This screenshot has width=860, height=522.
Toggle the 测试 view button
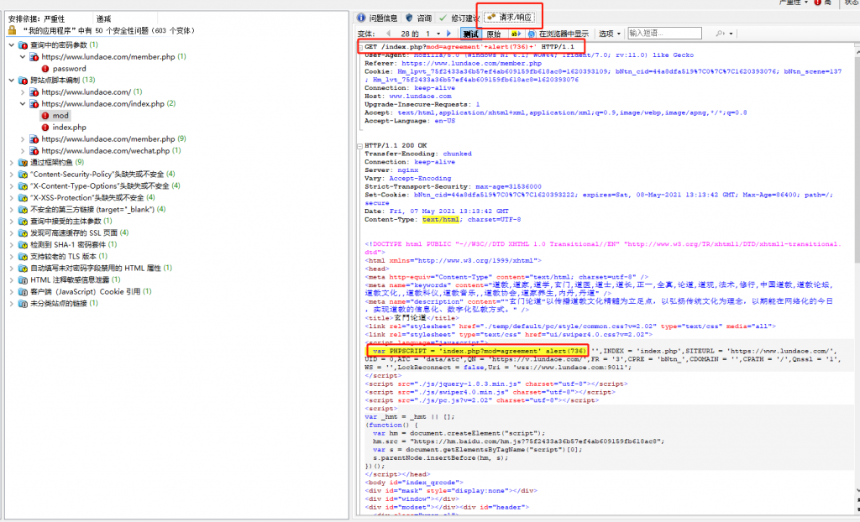click(x=471, y=34)
